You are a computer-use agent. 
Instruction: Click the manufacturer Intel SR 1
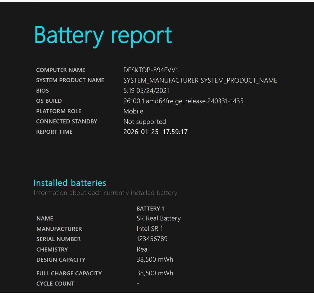click(x=149, y=229)
